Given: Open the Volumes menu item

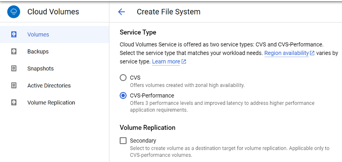Looking at the screenshot, I should [x=55, y=35].
